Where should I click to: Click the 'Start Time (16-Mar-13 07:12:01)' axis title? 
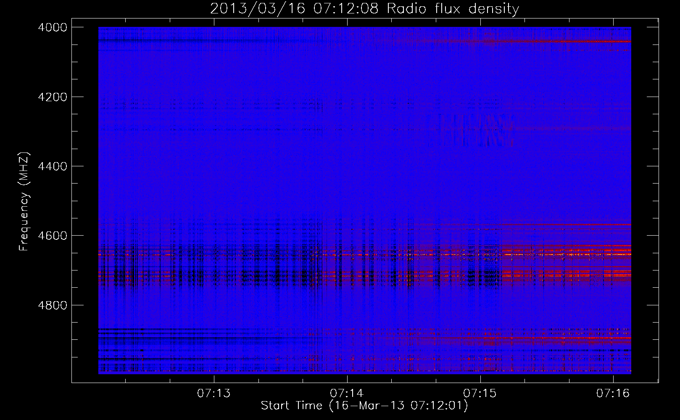tap(364, 406)
